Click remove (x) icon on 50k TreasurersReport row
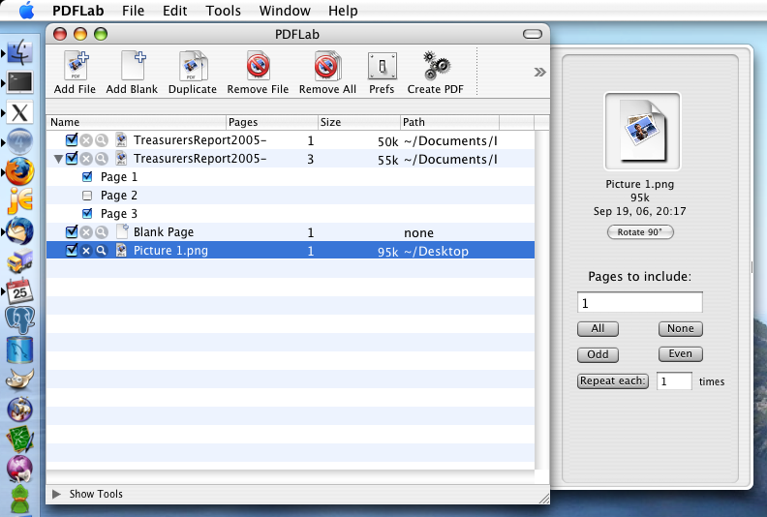 [86, 140]
